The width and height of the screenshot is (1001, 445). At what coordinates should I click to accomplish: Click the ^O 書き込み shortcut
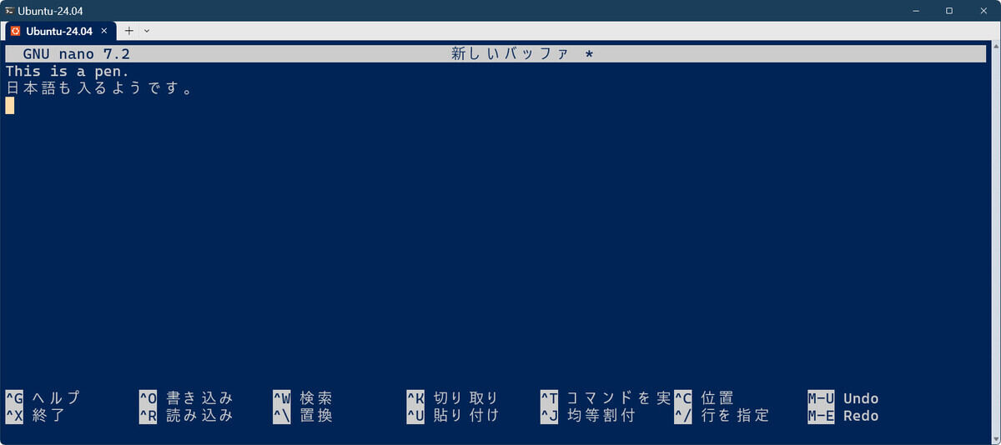pos(186,398)
